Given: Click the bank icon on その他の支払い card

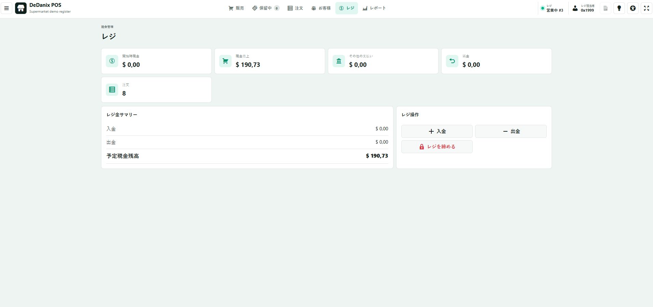Looking at the screenshot, I should (x=339, y=61).
